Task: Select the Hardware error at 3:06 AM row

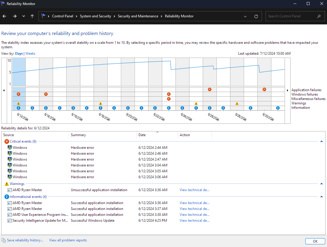Action: click(x=163, y=177)
